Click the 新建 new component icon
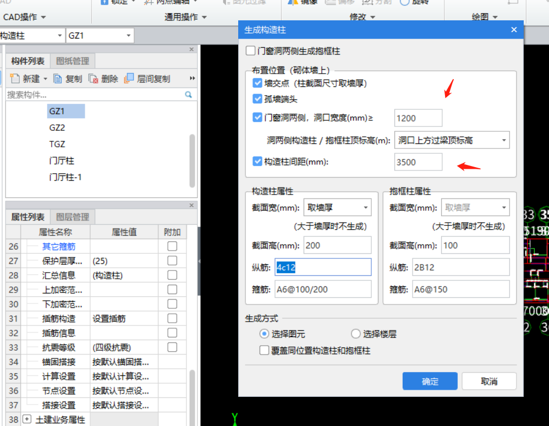 [15, 79]
